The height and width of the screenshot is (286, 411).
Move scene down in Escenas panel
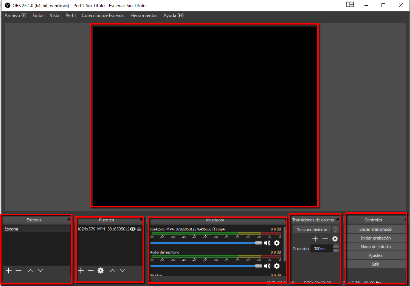40,271
